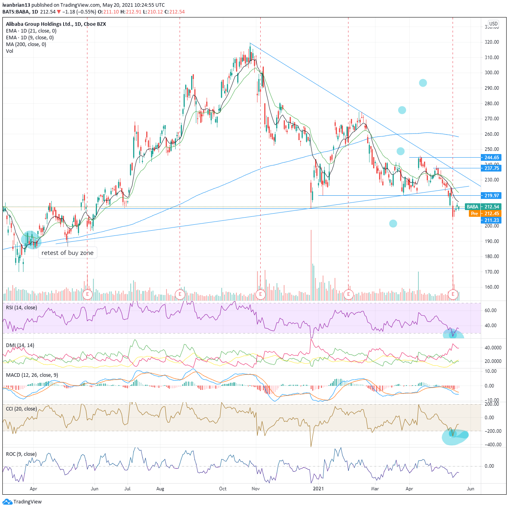Select the 219.97 horizontal line price label

tap(491, 196)
